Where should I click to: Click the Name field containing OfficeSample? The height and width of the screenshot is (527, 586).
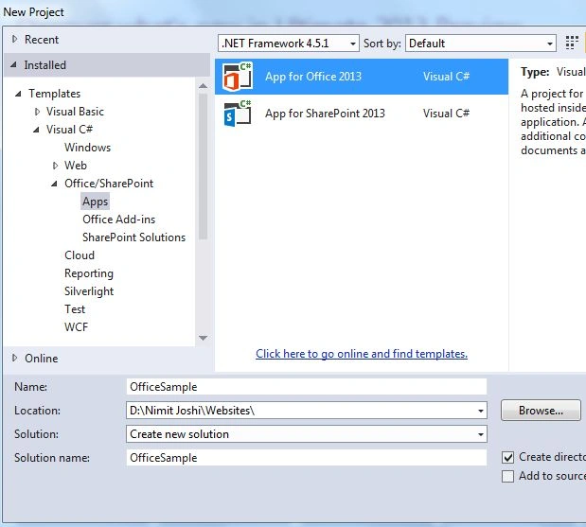(x=307, y=387)
